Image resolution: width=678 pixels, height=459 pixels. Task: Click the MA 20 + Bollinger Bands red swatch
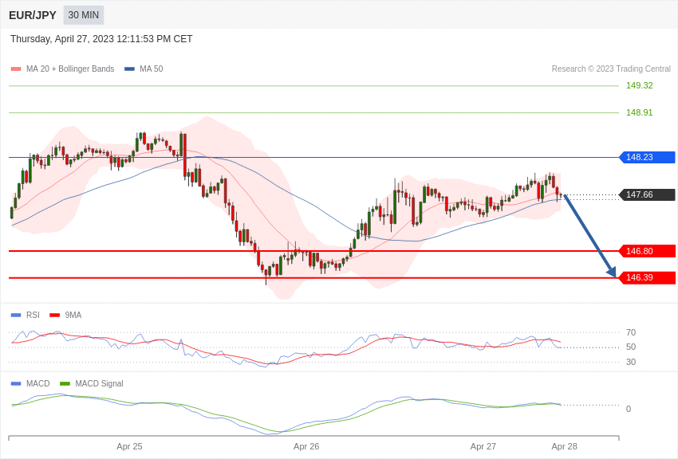(16, 69)
